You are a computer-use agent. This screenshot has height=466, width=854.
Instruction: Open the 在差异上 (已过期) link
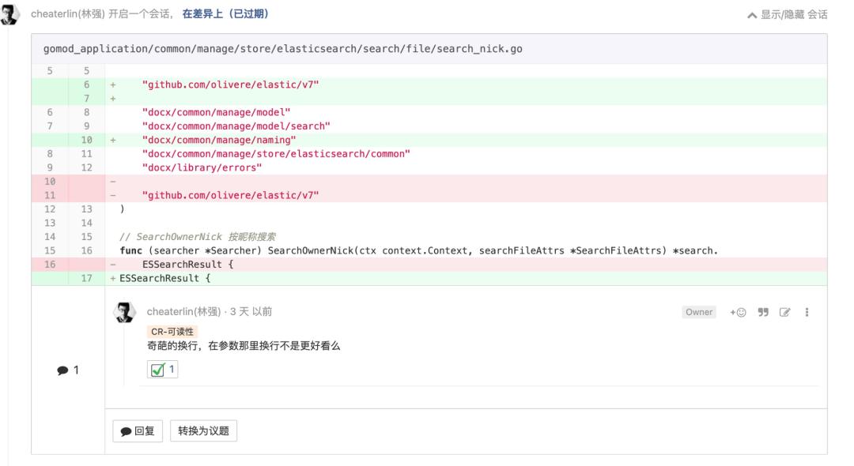tap(225, 14)
